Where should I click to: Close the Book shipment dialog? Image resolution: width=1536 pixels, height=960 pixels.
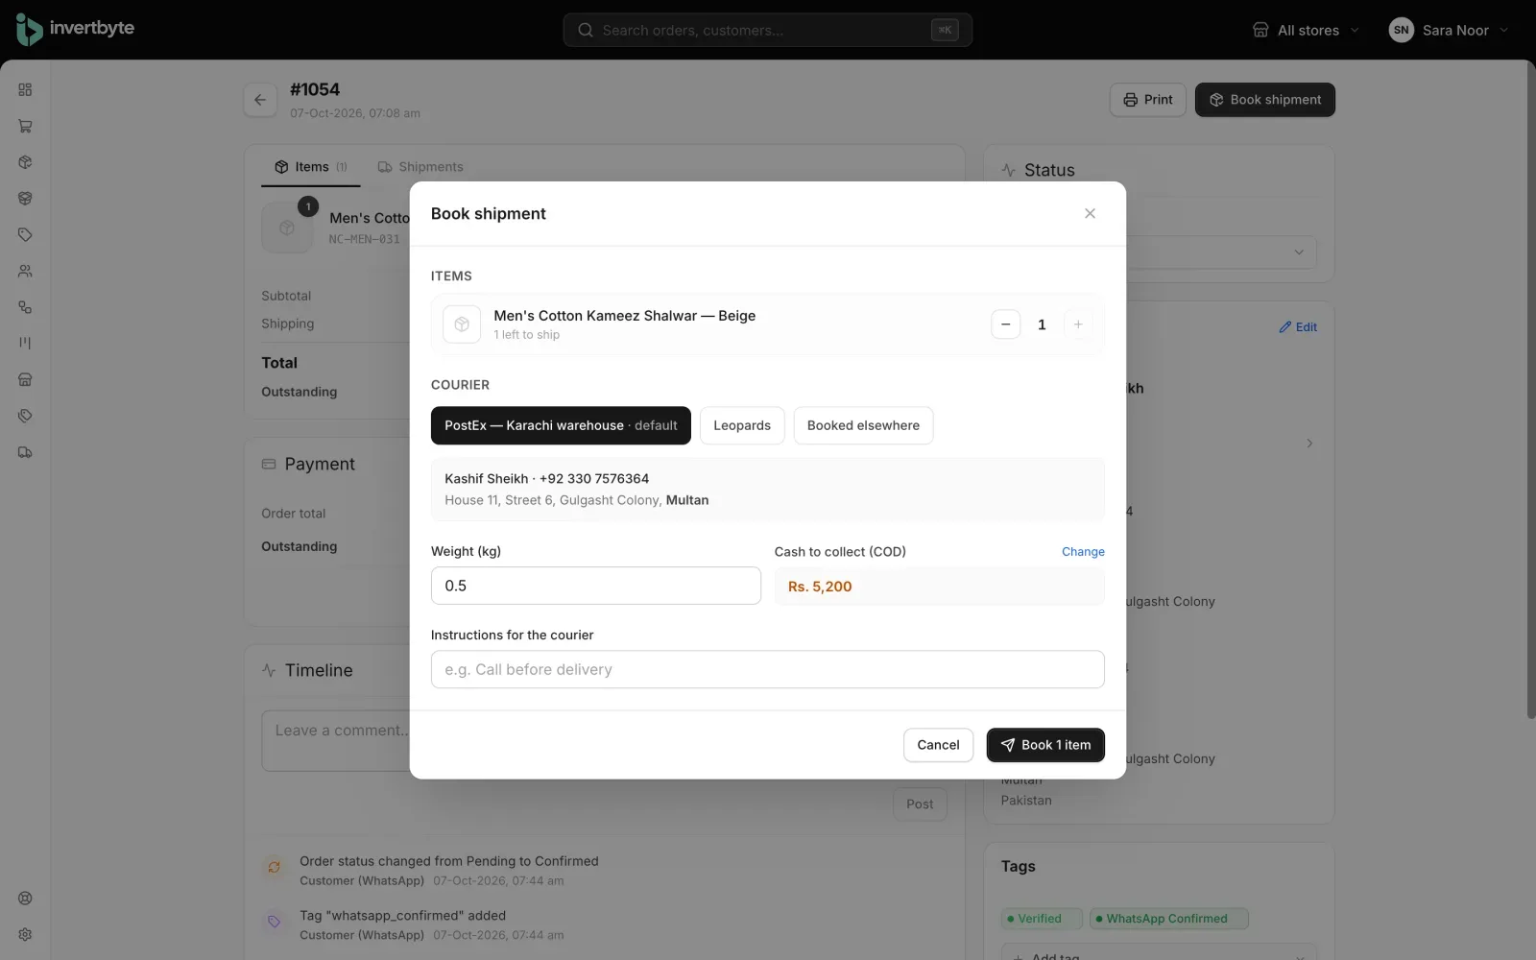click(1090, 213)
